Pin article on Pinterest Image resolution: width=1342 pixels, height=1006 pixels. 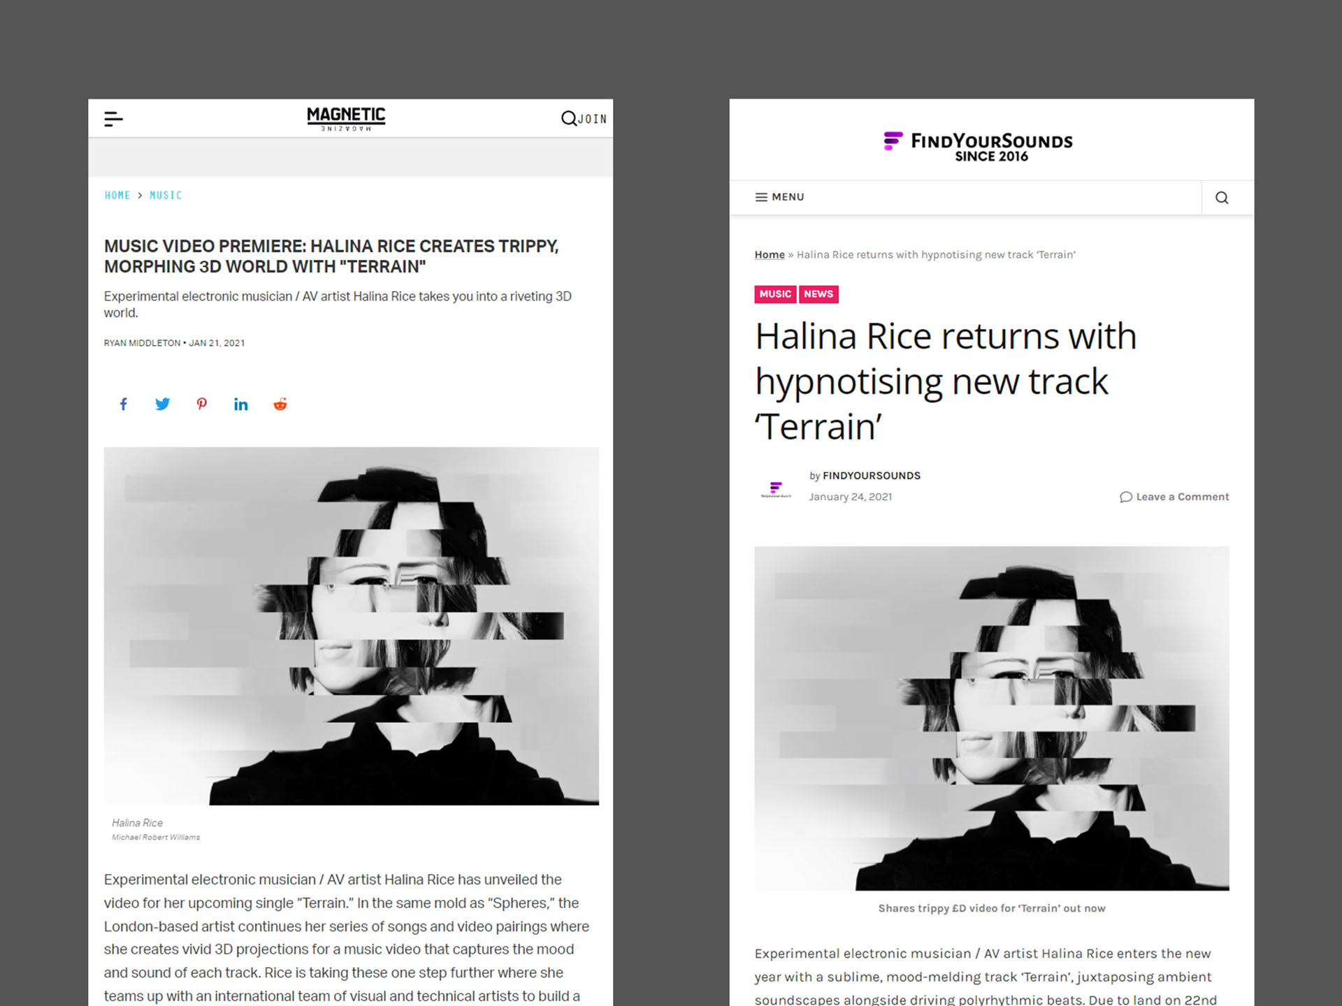201,404
